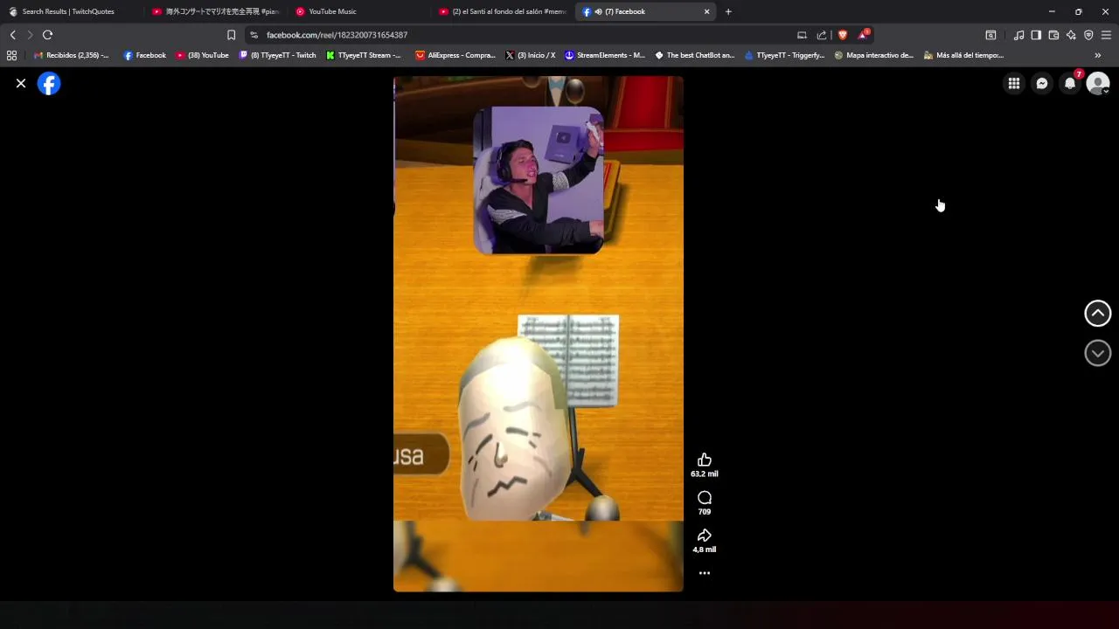Open the Inicio / X bookmark
Image resolution: width=1119 pixels, height=629 pixels.
coord(530,55)
